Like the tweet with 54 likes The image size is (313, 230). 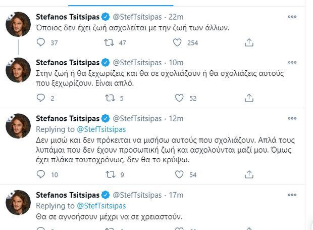178,174
